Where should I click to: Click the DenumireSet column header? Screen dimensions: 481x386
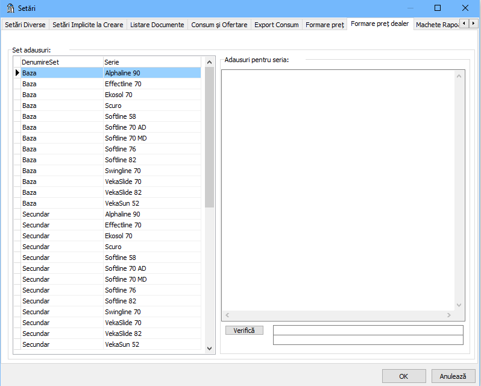tap(61, 62)
